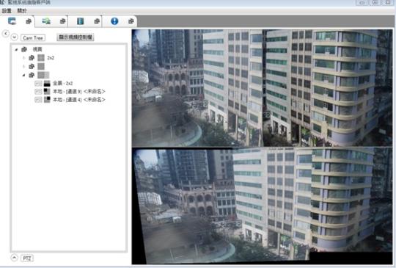Select the top panoramic video pane
The width and height of the screenshot is (396, 268).
[x=262, y=88]
